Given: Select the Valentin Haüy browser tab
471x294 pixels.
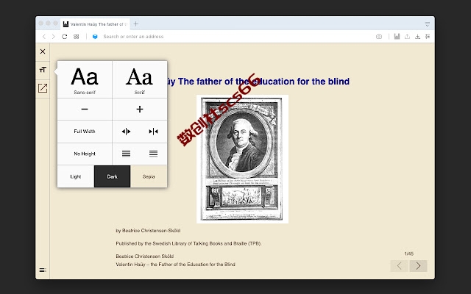Looking at the screenshot, I should [95, 24].
